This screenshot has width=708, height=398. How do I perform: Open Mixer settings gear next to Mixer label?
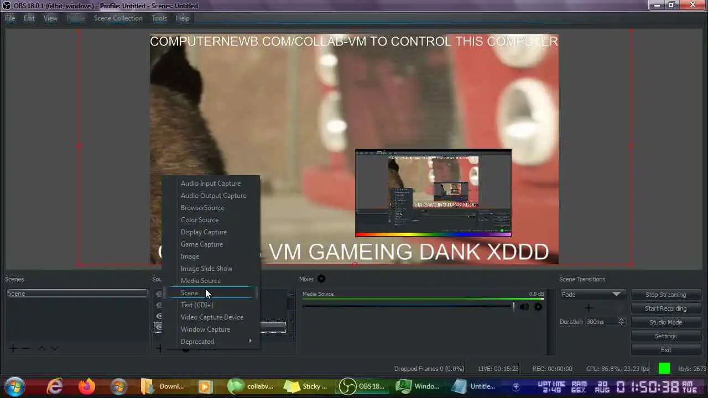click(321, 279)
